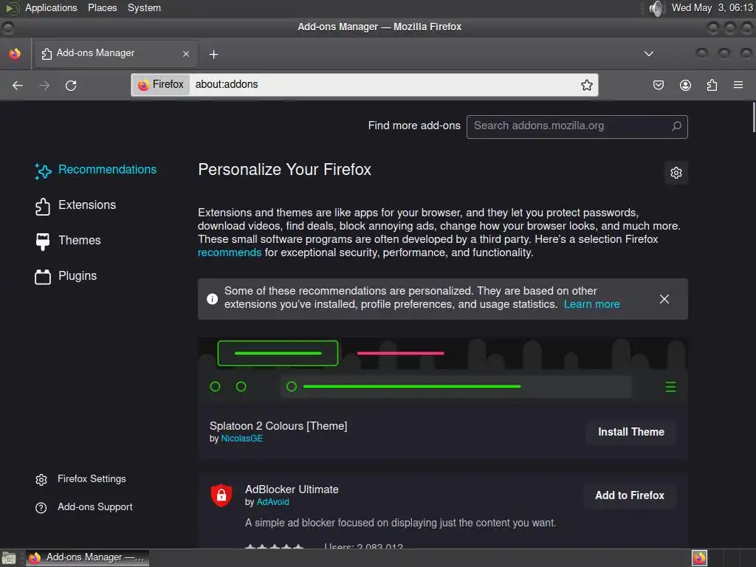The image size is (756, 567).
Task: Open the Applications menu in top panel
Action: point(51,8)
